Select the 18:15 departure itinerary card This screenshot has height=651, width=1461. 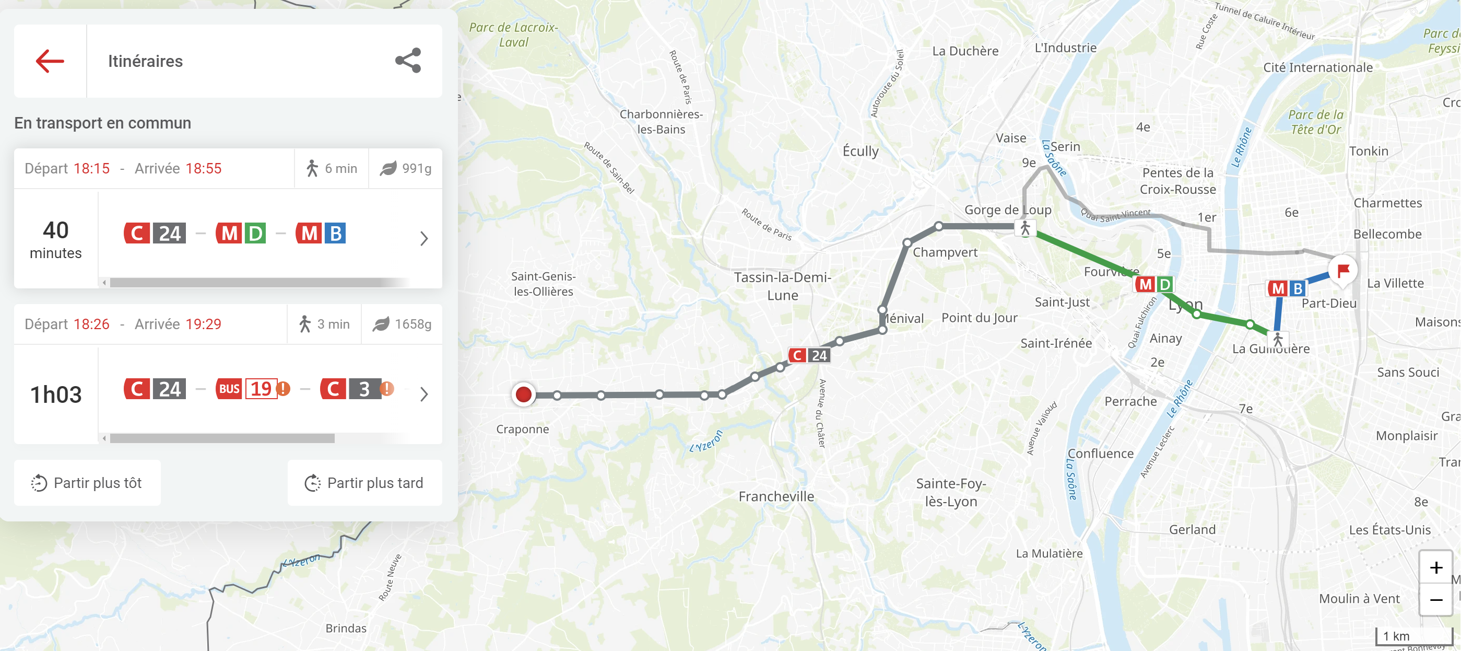(x=228, y=218)
